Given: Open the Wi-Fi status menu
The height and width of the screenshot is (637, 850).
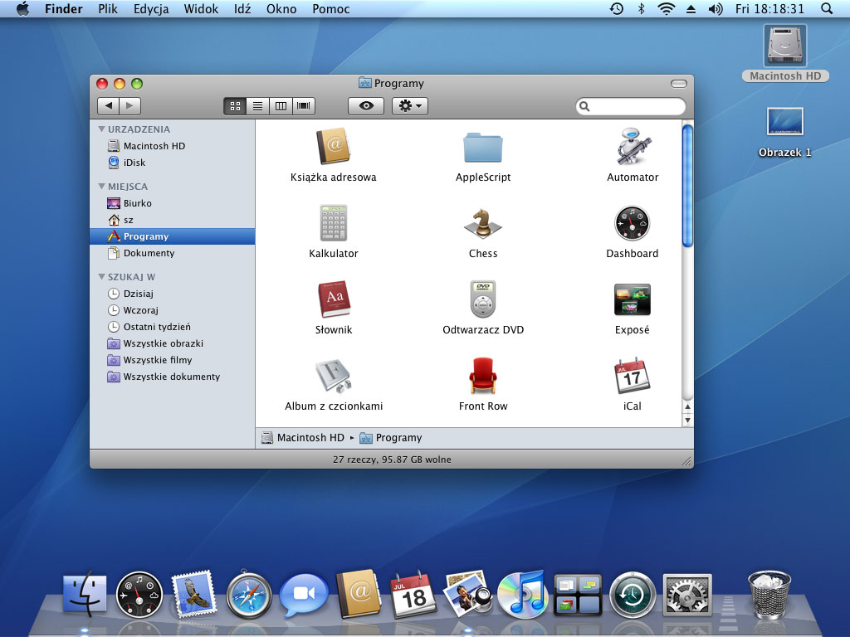Looking at the screenshot, I should click(x=667, y=8).
